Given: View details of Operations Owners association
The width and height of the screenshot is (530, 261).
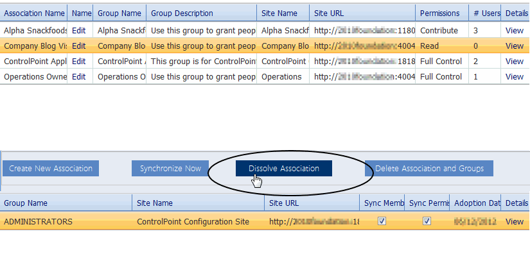Looking at the screenshot, I should click(515, 76).
